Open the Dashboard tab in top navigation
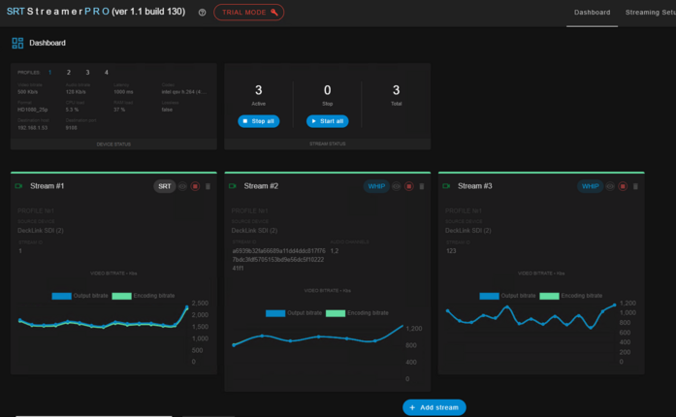676x417 pixels. point(592,13)
